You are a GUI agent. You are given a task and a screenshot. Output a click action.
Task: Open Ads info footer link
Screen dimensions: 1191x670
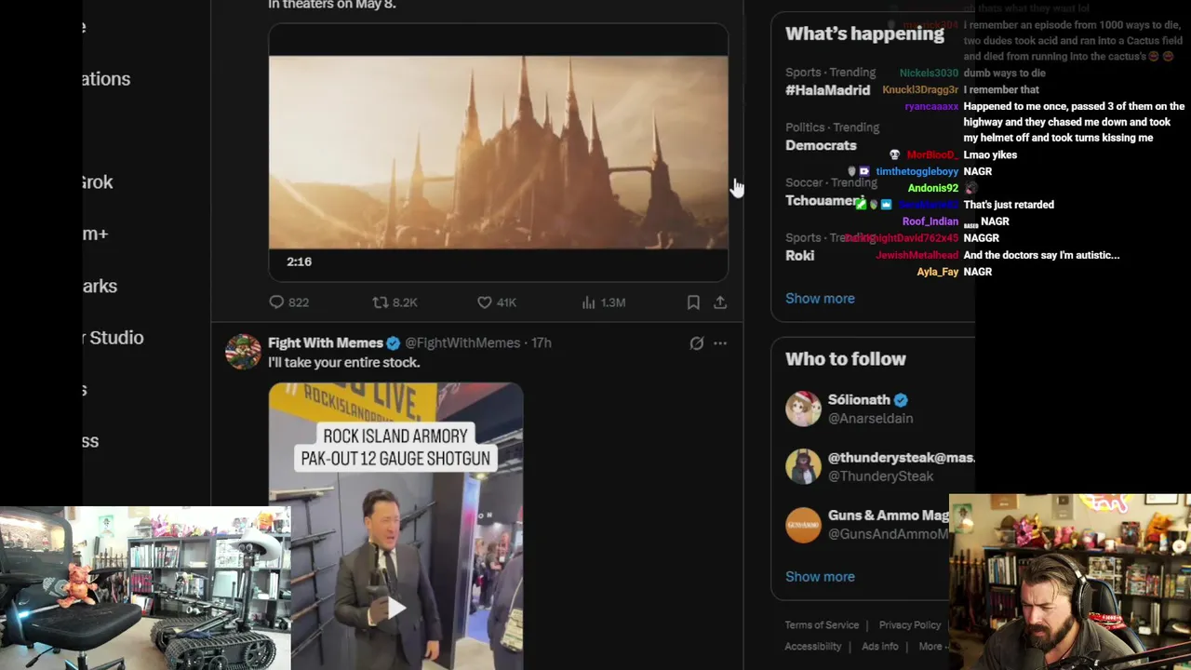[880, 647]
